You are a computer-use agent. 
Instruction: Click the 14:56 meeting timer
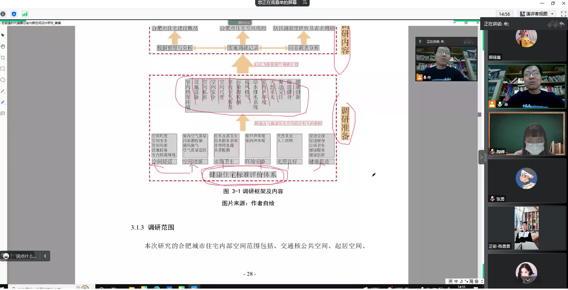pyautogui.click(x=504, y=14)
